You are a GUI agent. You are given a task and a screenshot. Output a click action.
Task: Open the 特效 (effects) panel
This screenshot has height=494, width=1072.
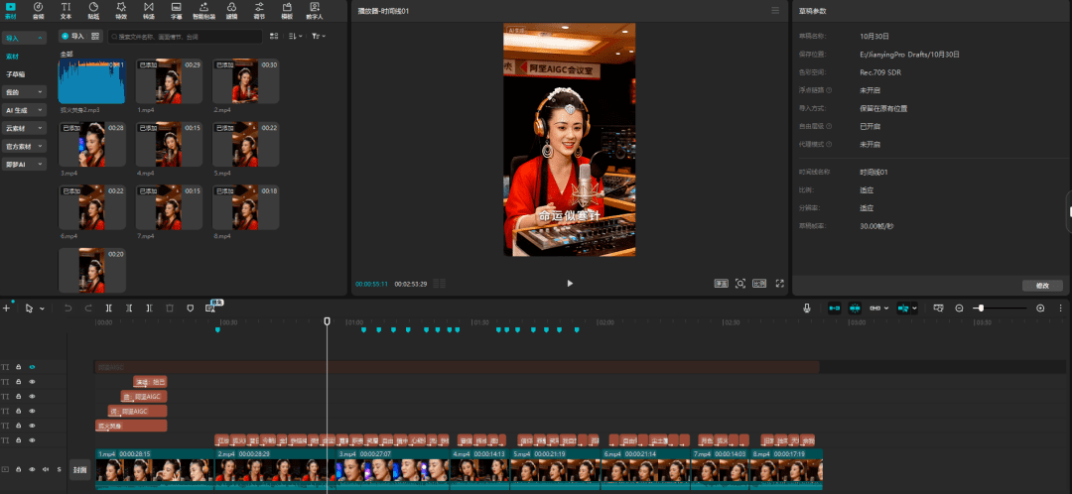coord(120,10)
